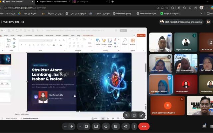213x133 pixels.
Task: Open more options three-dot menu in Meet
Action: (x=134, y=126)
